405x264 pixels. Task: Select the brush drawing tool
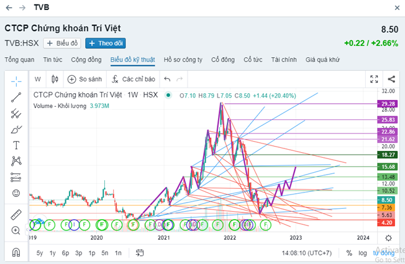16,129
